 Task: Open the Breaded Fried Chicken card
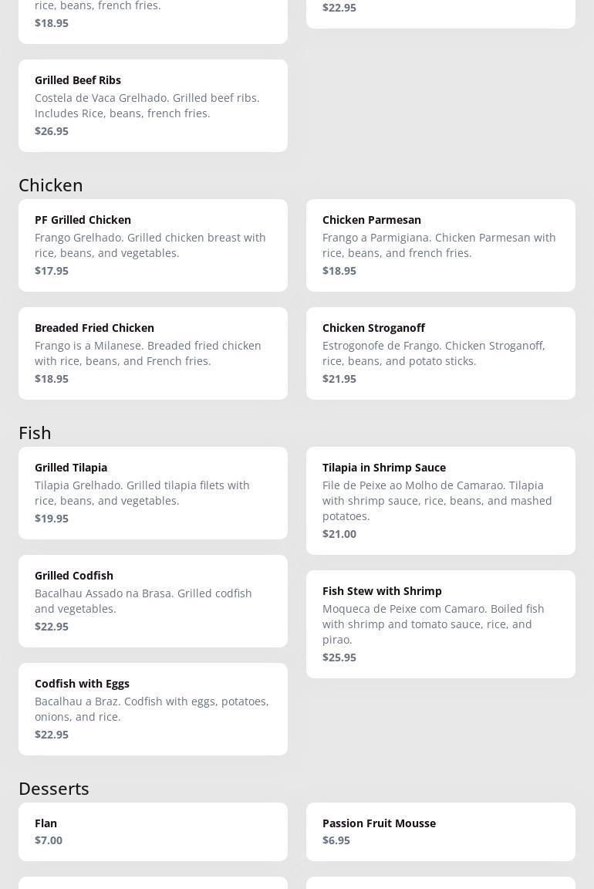click(x=153, y=353)
